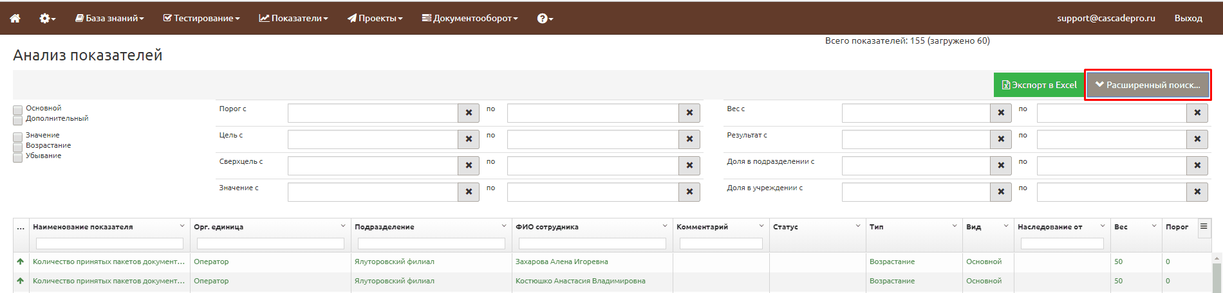This screenshot has width=1223, height=293.
Task: Open the settings gear menu
Action: [x=48, y=18]
